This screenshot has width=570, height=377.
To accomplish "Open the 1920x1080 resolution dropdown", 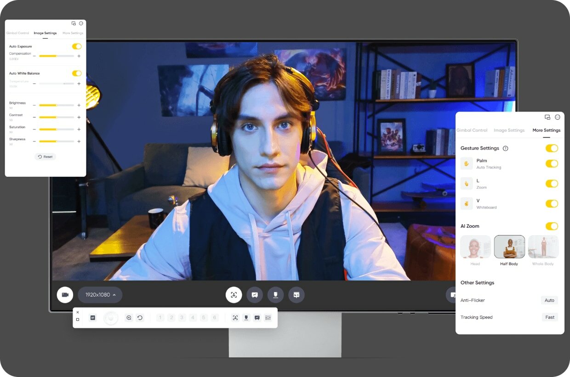I will pyautogui.click(x=100, y=295).
